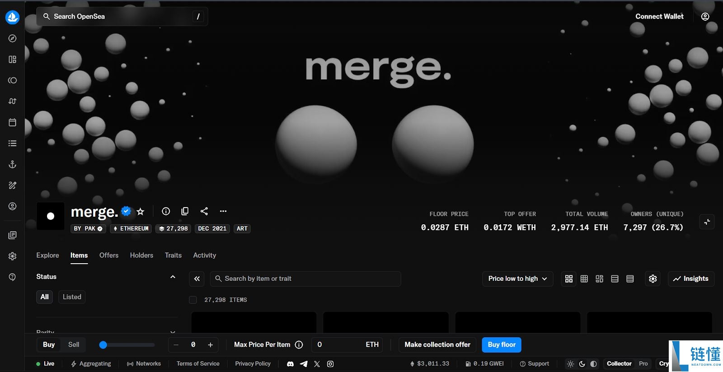Collapse the filter sidebar with double chevron

tap(197, 279)
